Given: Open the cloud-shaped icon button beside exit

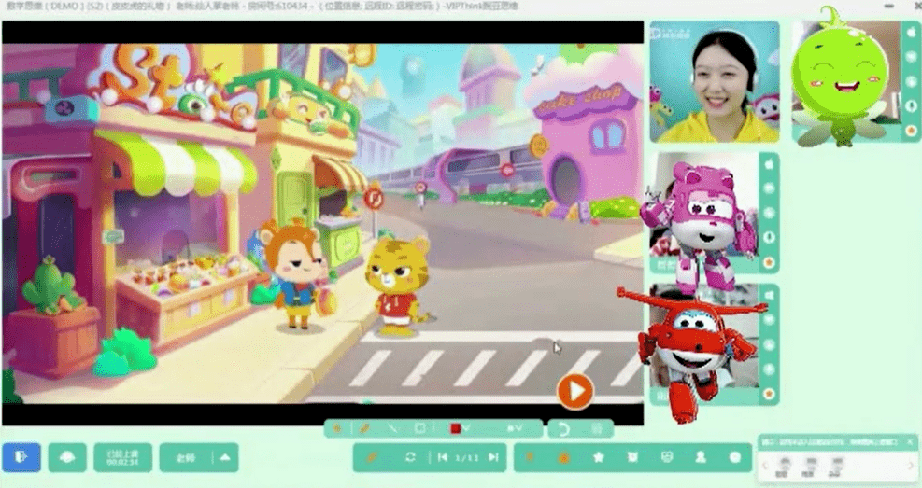Looking at the screenshot, I should pyautogui.click(x=67, y=457).
